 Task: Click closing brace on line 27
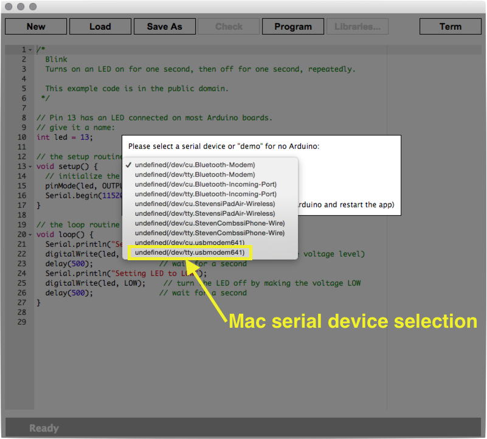coord(38,303)
